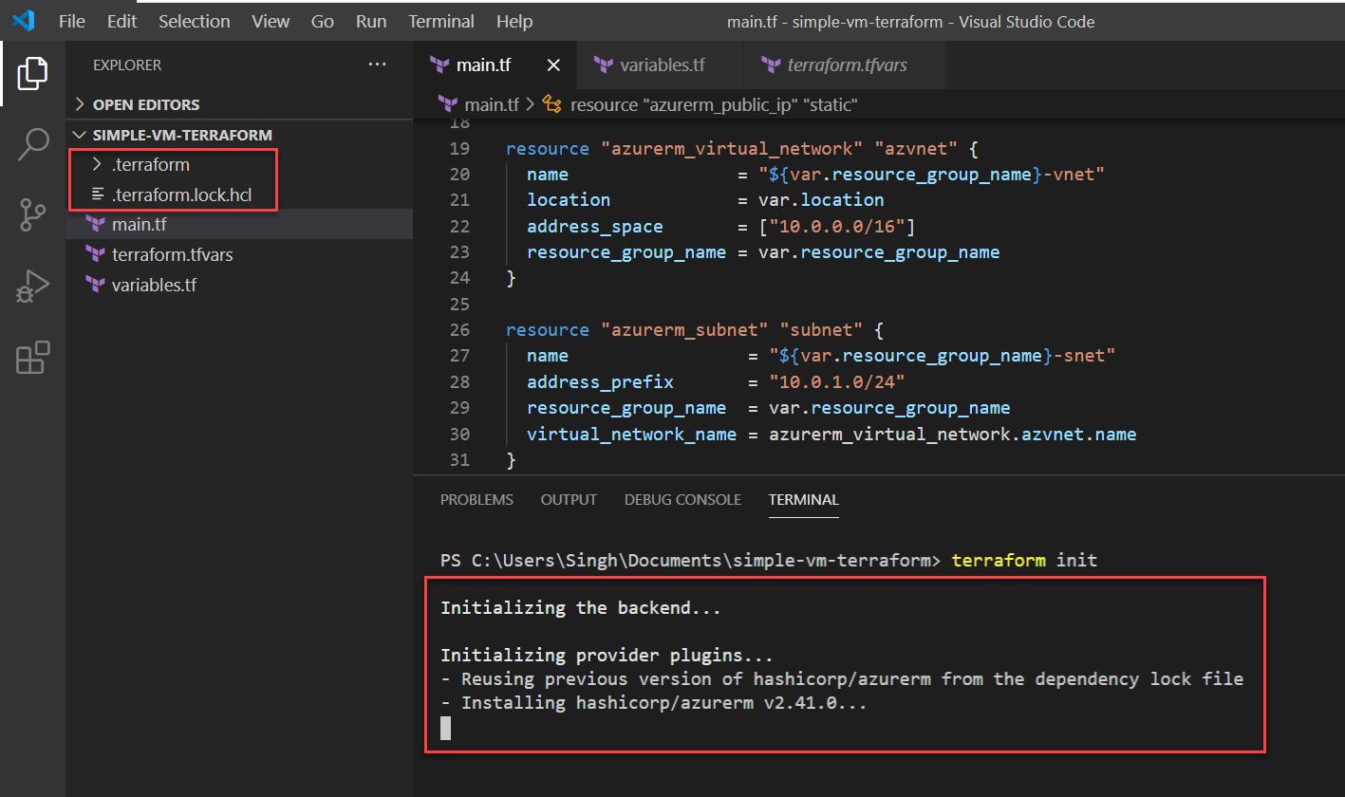Expand the Open Editors section

(x=145, y=104)
